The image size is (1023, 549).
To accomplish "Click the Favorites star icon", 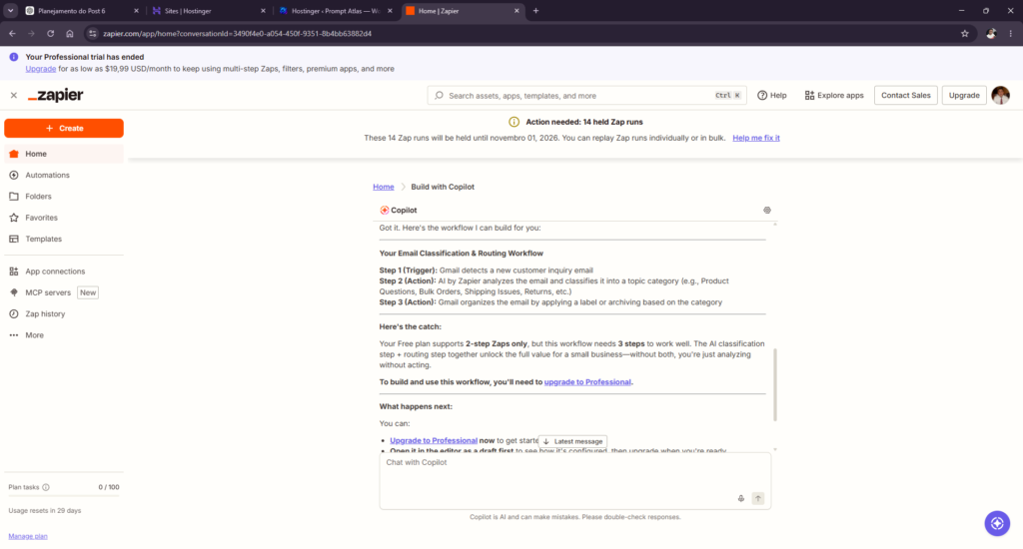I will pyautogui.click(x=14, y=218).
